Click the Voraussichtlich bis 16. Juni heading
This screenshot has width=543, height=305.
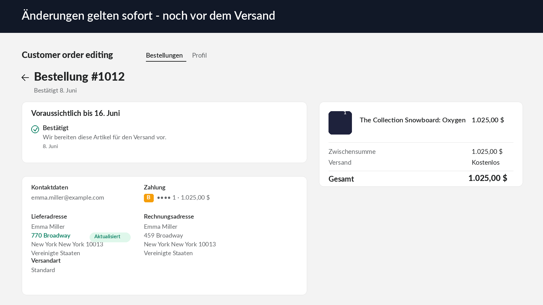(76, 113)
